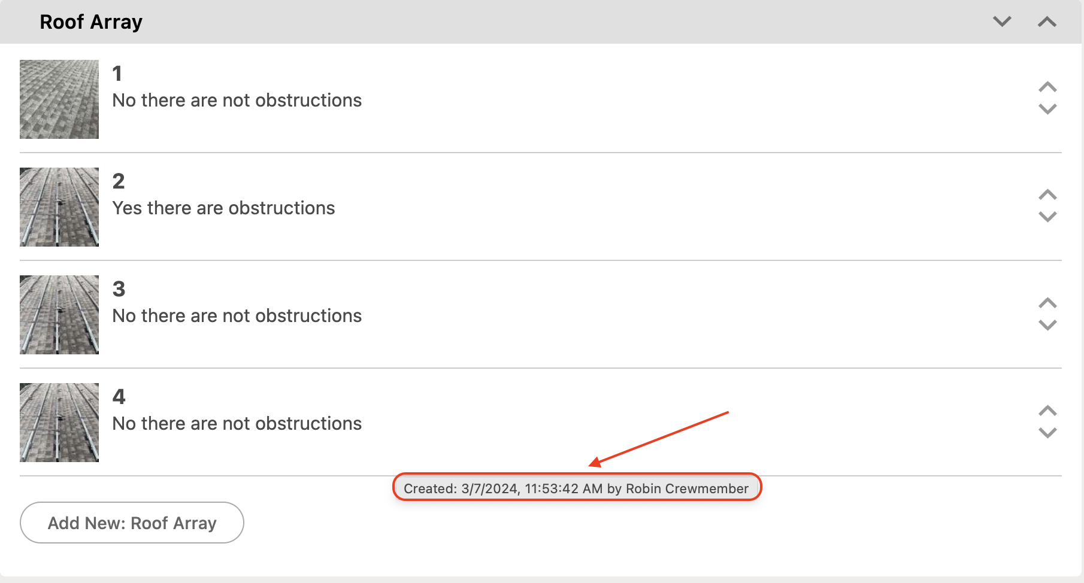Collapse Roof Array section with header up chevron

pos(1047,22)
